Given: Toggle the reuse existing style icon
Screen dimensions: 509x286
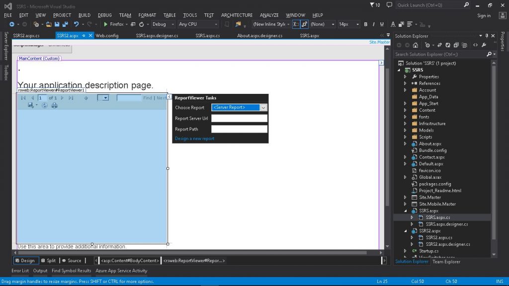Looking at the screenshot, I should (x=305, y=24).
